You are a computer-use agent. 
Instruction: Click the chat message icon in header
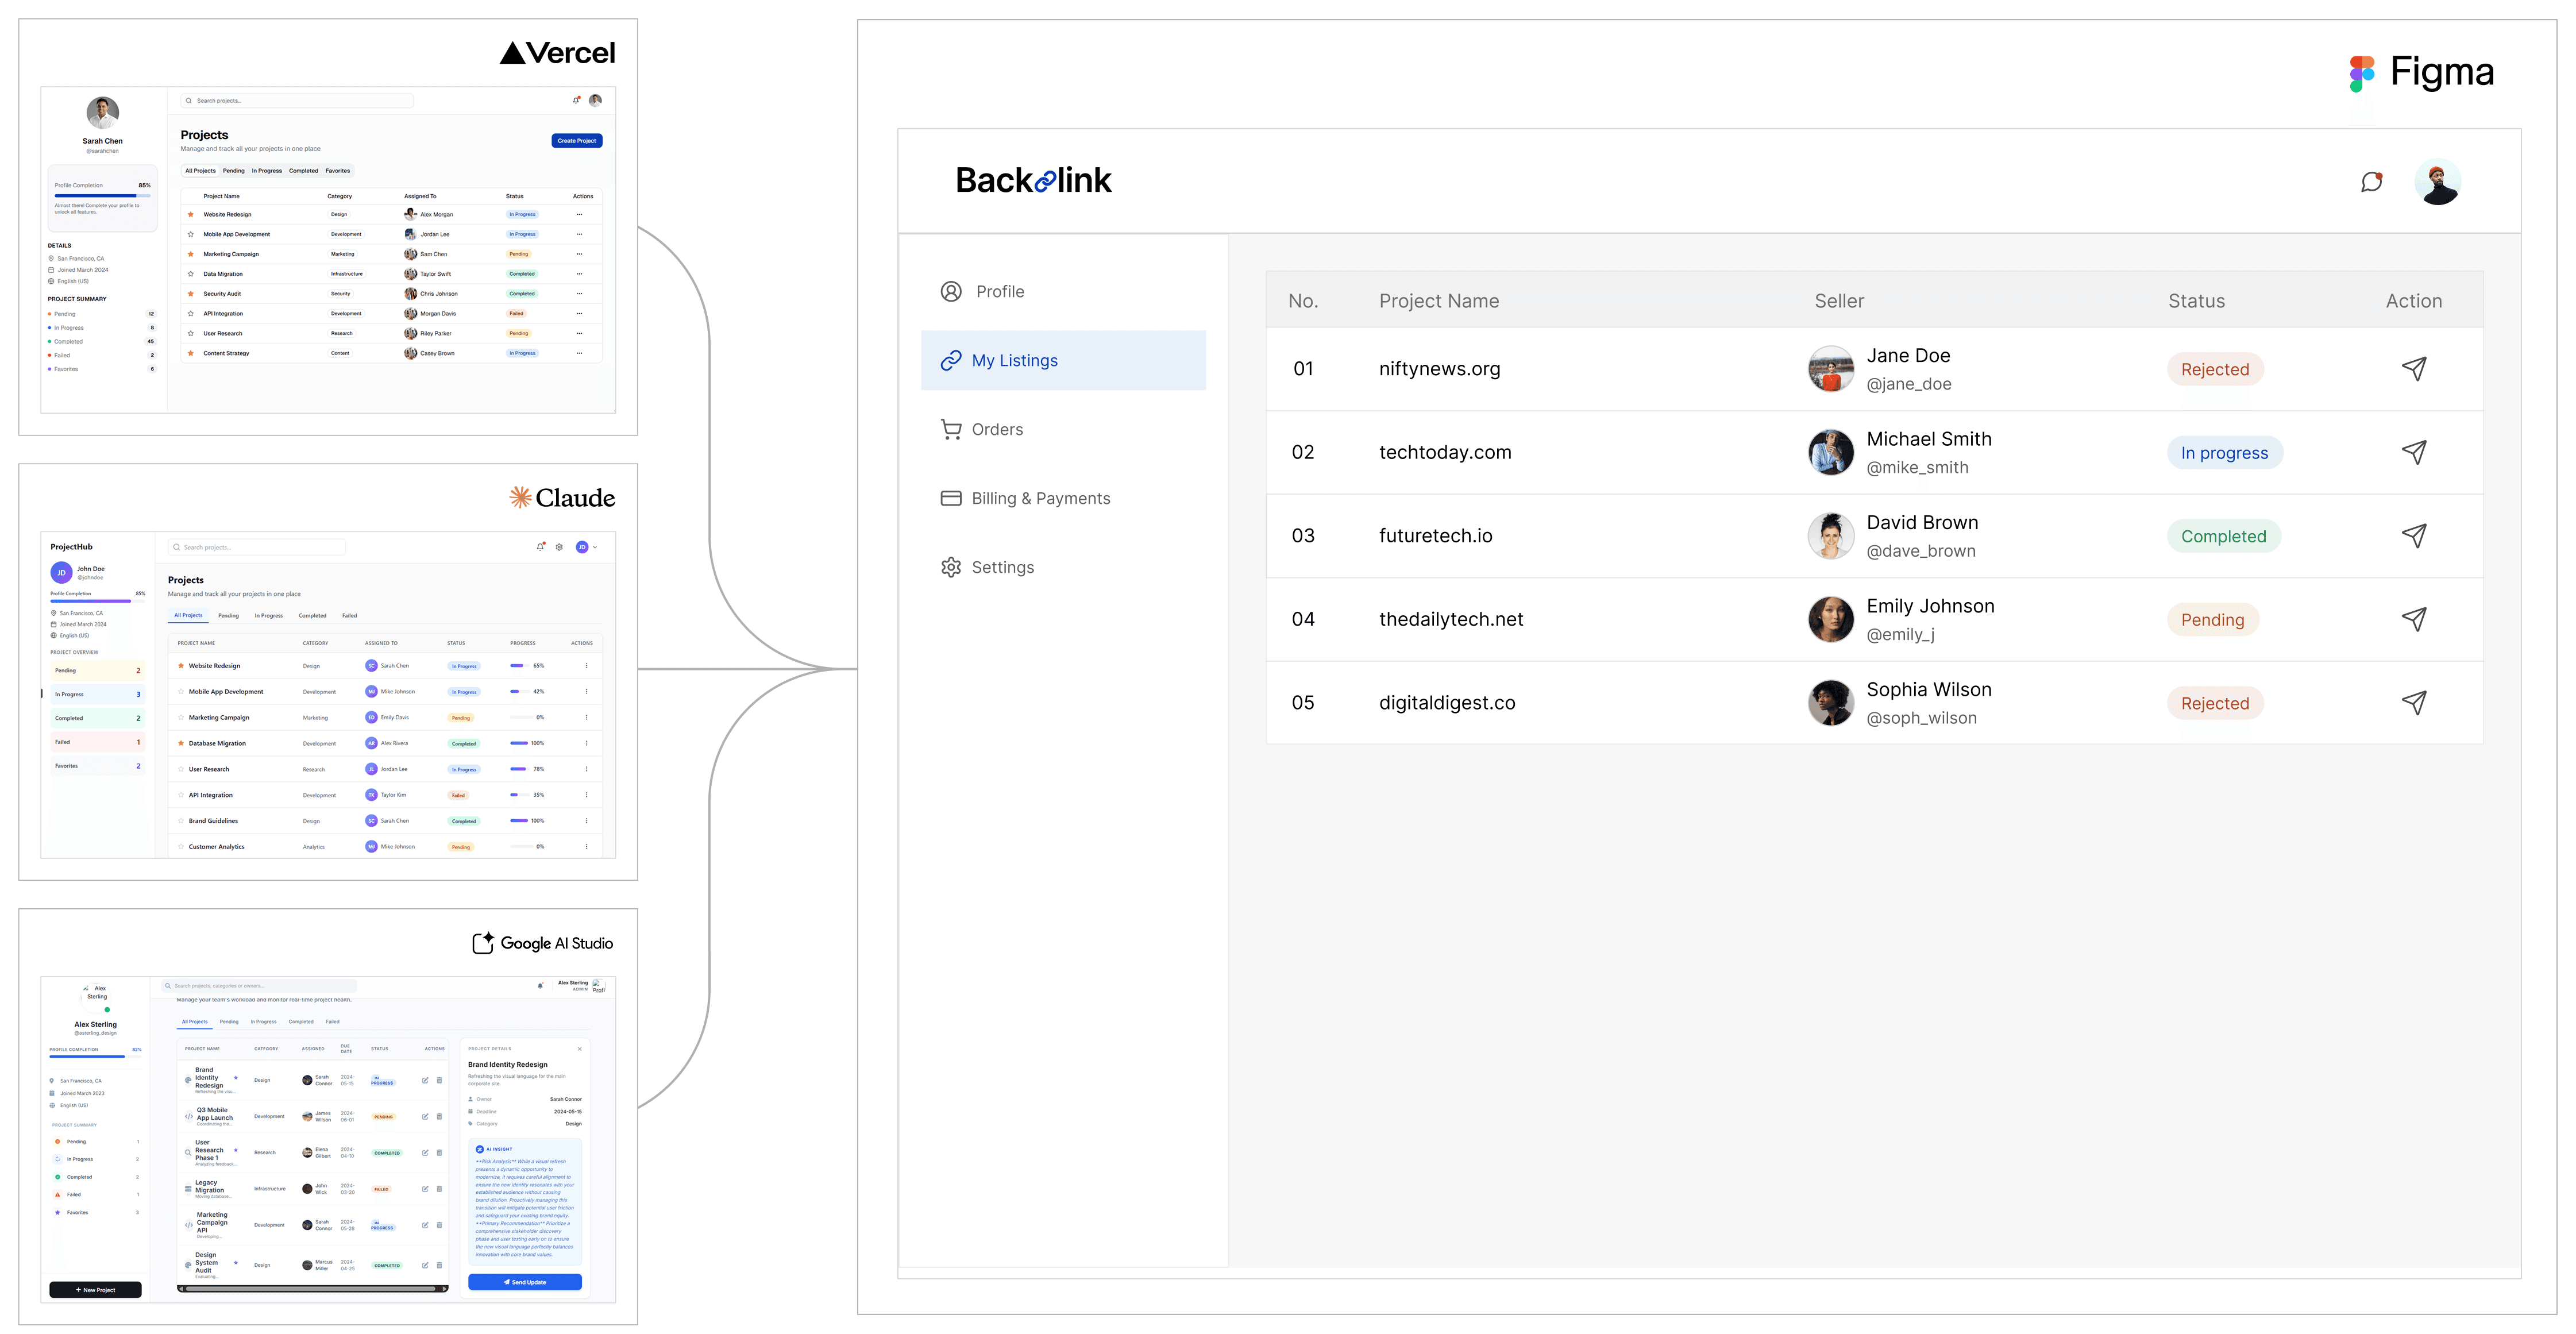tap(2371, 182)
